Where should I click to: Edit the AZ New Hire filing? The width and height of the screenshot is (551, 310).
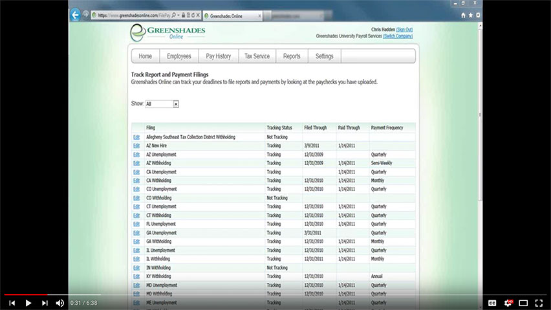(136, 146)
